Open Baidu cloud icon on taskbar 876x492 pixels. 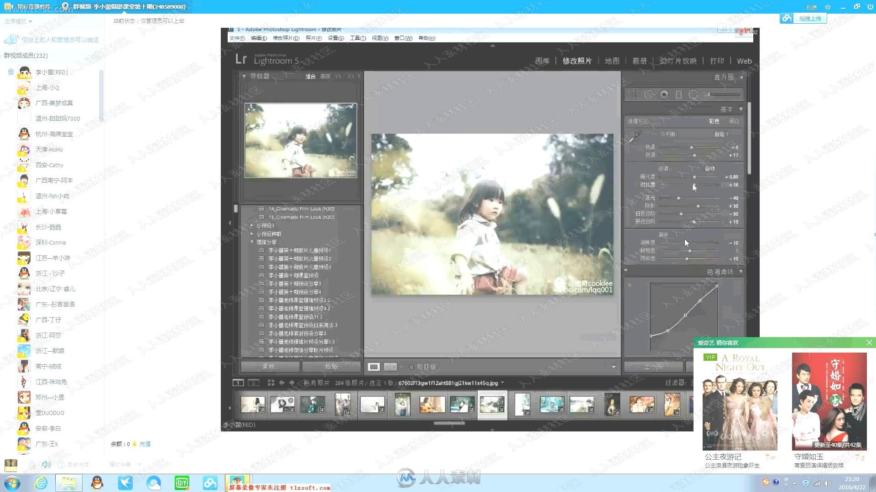[x=210, y=482]
